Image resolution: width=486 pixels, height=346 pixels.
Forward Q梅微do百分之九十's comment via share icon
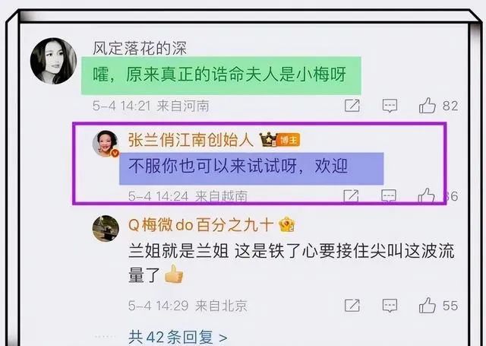tap(352, 306)
